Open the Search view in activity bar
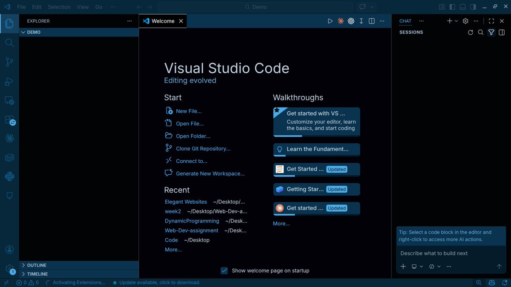511x287 pixels. point(9,43)
